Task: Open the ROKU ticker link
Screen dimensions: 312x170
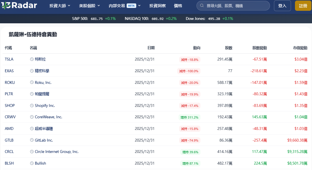Action: pyautogui.click(x=10, y=82)
